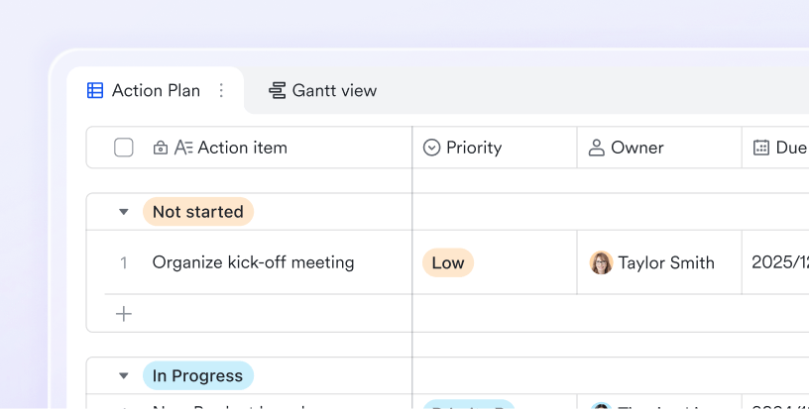
Task: Click the Not started status label
Action: click(x=198, y=212)
